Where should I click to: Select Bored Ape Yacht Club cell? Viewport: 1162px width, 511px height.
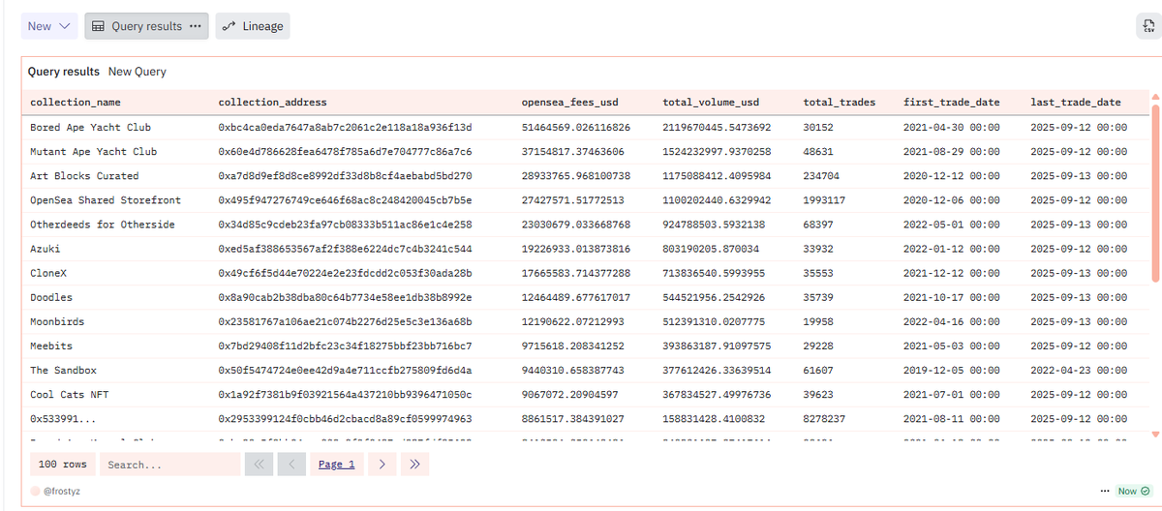pyautogui.click(x=90, y=128)
